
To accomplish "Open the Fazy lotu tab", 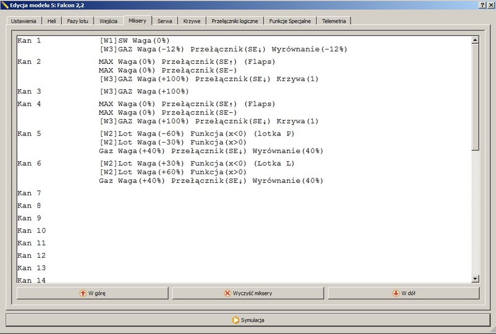I will coord(77,21).
